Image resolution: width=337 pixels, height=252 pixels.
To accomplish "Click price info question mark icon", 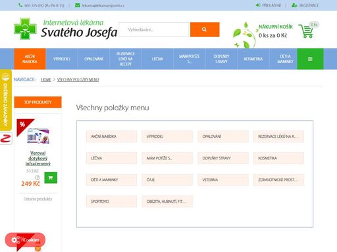I will (38, 177).
